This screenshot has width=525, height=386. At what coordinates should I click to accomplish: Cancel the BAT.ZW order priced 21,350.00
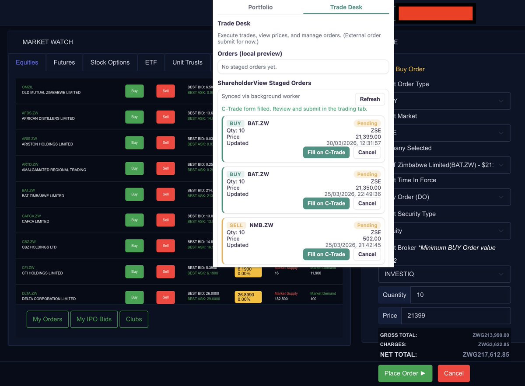pos(367,203)
